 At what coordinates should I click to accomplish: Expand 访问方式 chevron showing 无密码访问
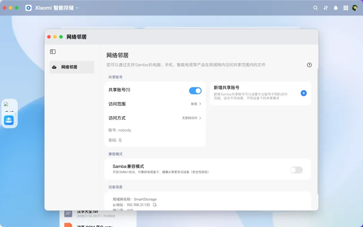click(x=200, y=118)
